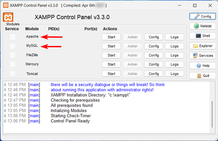Click the MySQL Admin button
The height and width of the screenshot is (141, 218).
(132, 46)
